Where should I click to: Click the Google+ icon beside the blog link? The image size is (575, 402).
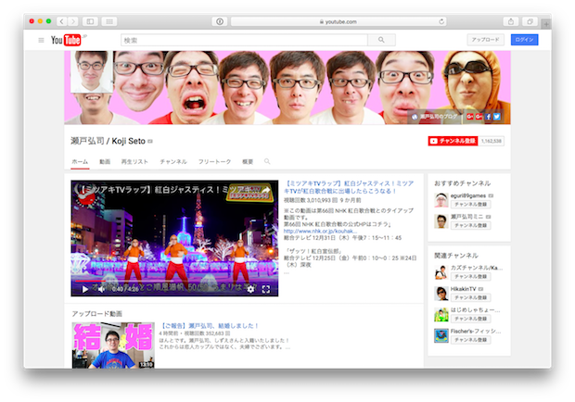tap(470, 117)
